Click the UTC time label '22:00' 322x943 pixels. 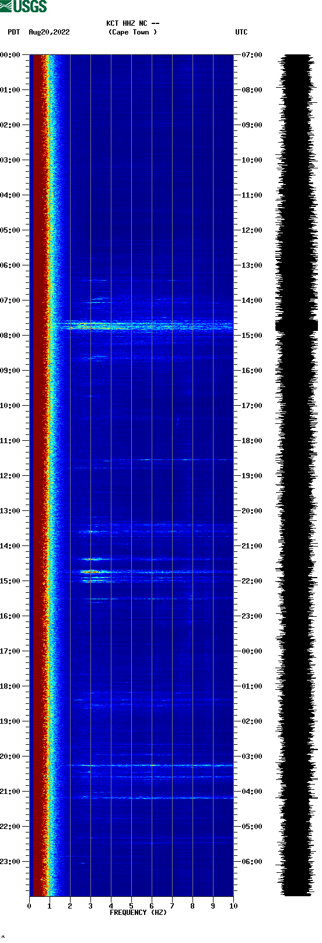(252, 581)
